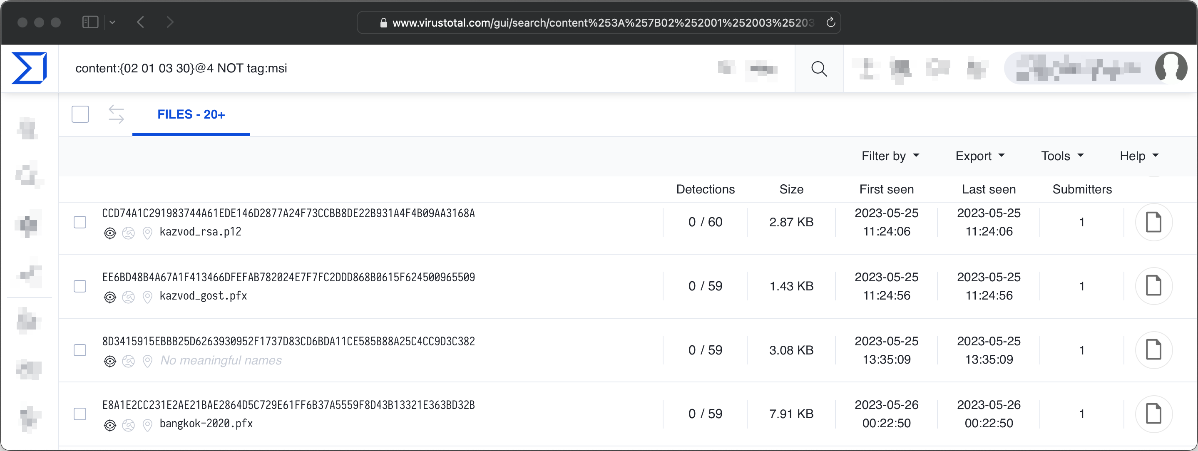Viewport: 1198px width, 451px height.
Task: Click the file type icon for kazvod_rsa.p12
Action: coord(1153,222)
